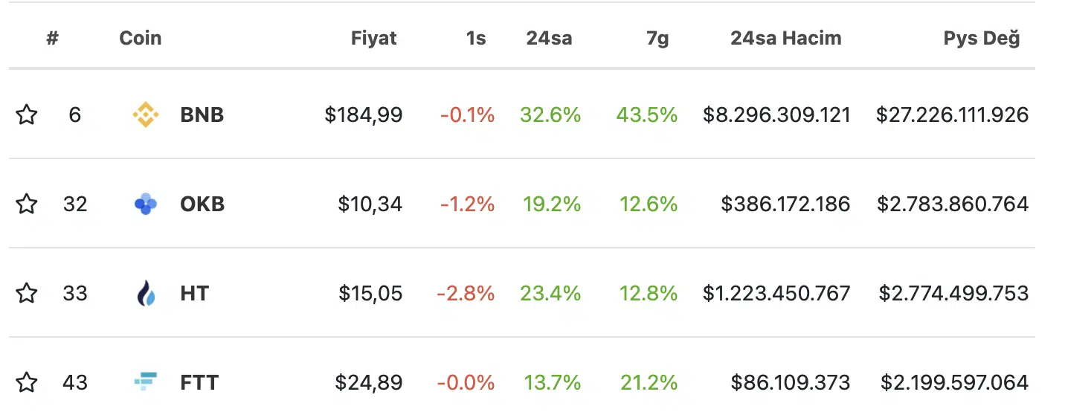This screenshot has width=1065, height=412.
Task: Toggle the favorite star for HT
Action: tap(27, 293)
